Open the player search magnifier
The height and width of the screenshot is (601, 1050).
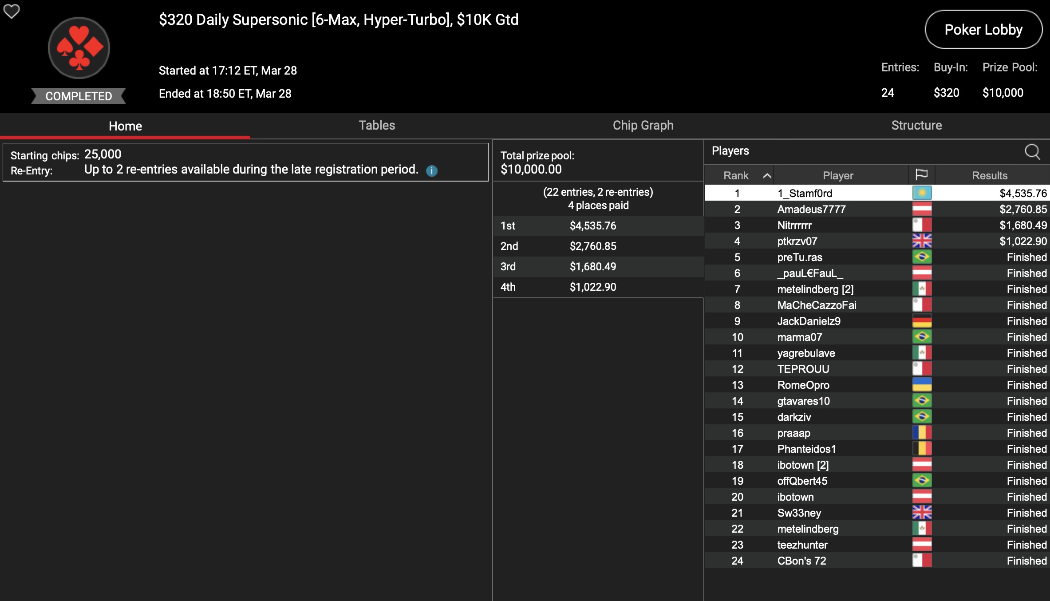pos(1032,151)
